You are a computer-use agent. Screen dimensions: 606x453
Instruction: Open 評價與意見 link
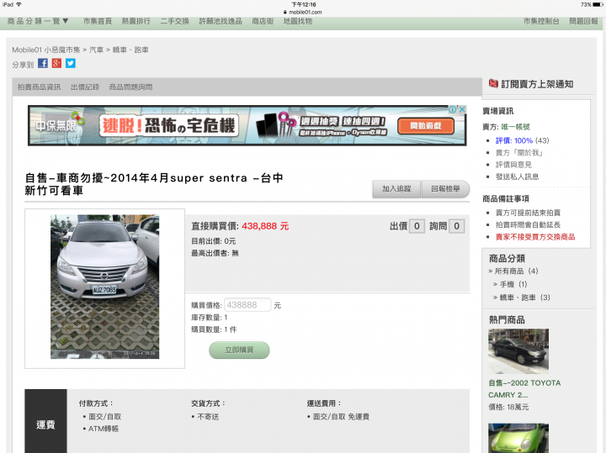coord(513,165)
